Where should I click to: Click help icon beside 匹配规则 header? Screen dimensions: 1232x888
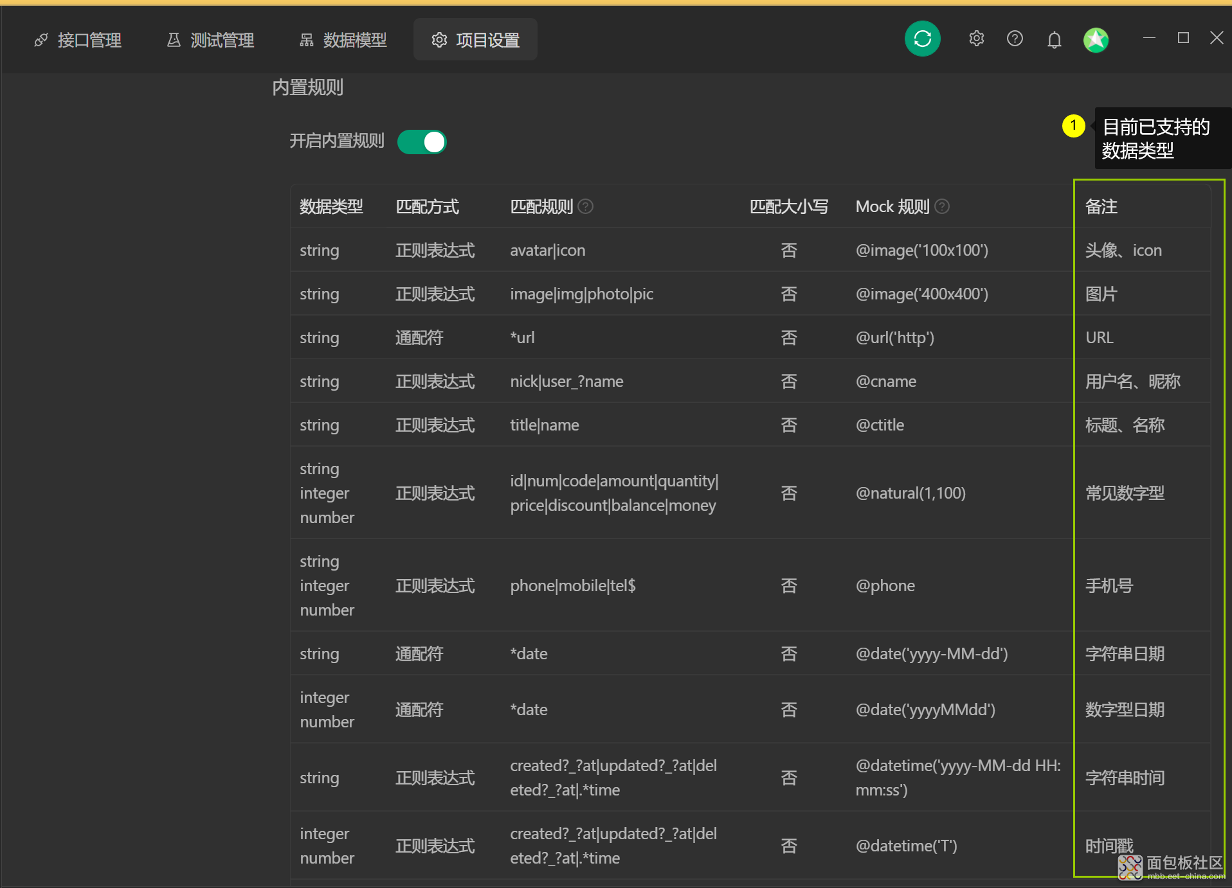pyautogui.click(x=585, y=206)
